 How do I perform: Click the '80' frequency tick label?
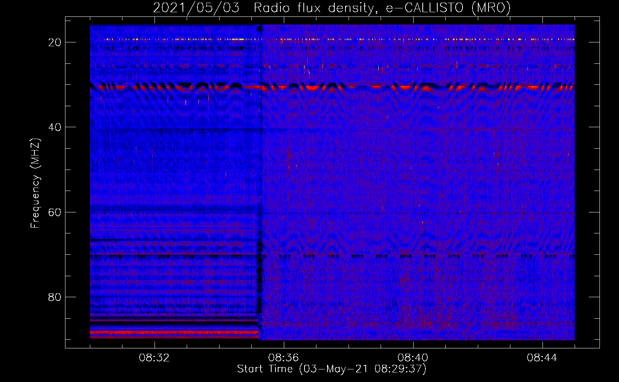[x=55, y=297]
